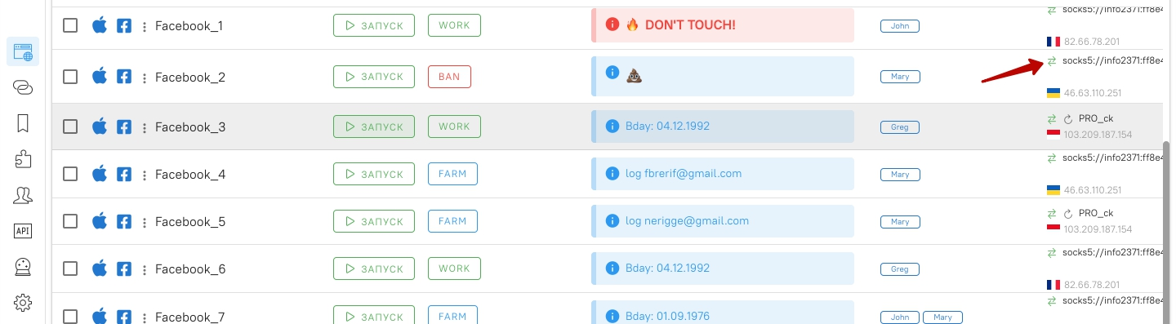
Task: Open the proxies link icon in sidebar
Action: [23, 88]
